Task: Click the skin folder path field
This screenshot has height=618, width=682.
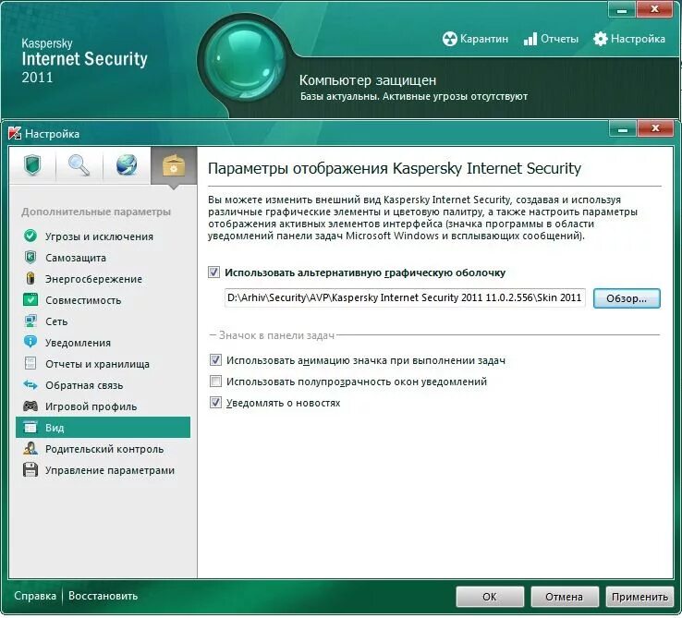Action: (405, 297)
